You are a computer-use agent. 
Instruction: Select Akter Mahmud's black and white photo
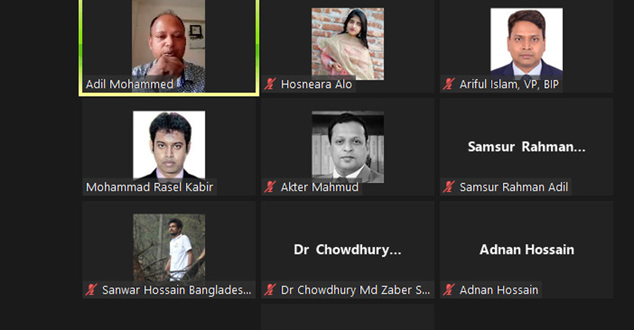348,147
